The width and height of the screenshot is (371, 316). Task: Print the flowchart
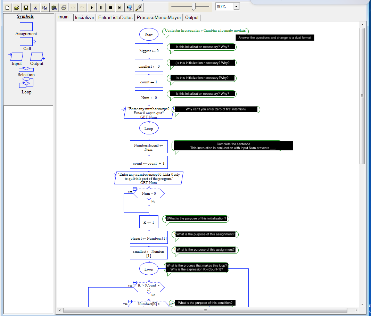(64, 7)
